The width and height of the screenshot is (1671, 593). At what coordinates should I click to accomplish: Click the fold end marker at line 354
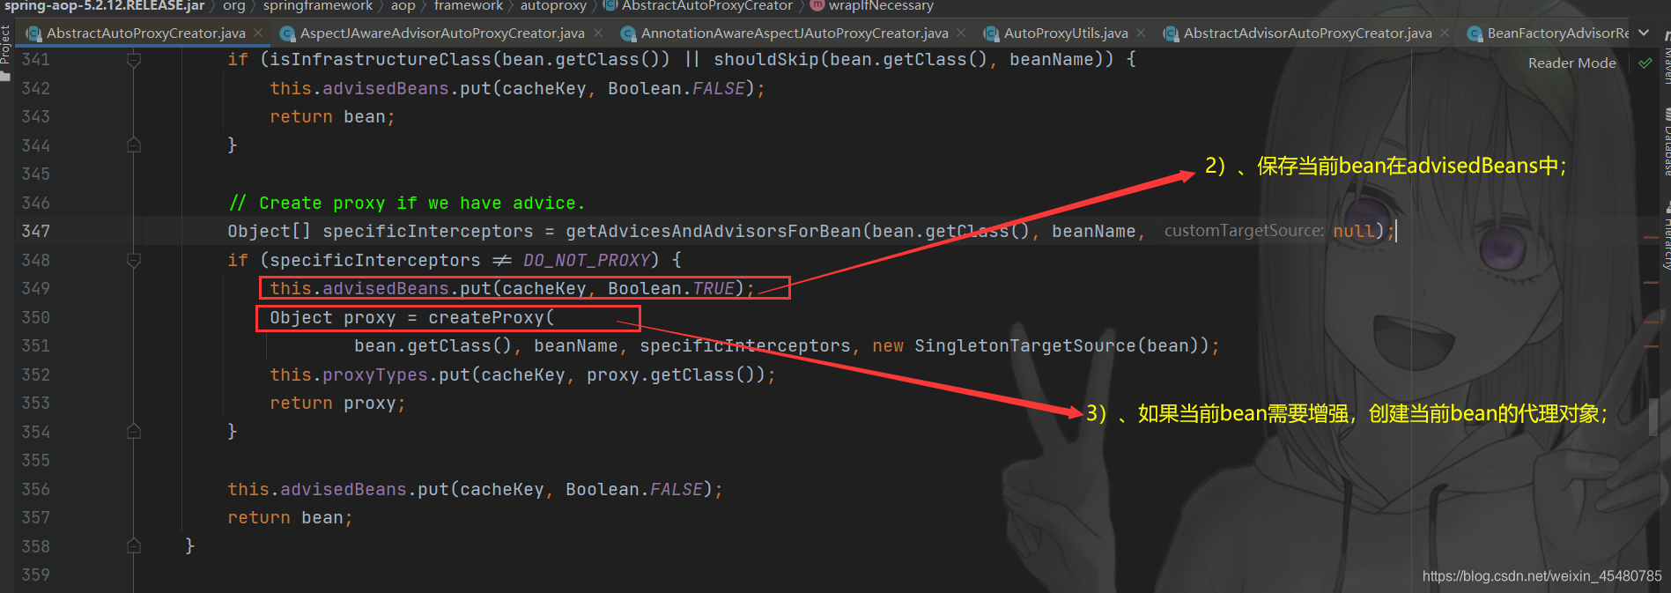pos(134,432)
